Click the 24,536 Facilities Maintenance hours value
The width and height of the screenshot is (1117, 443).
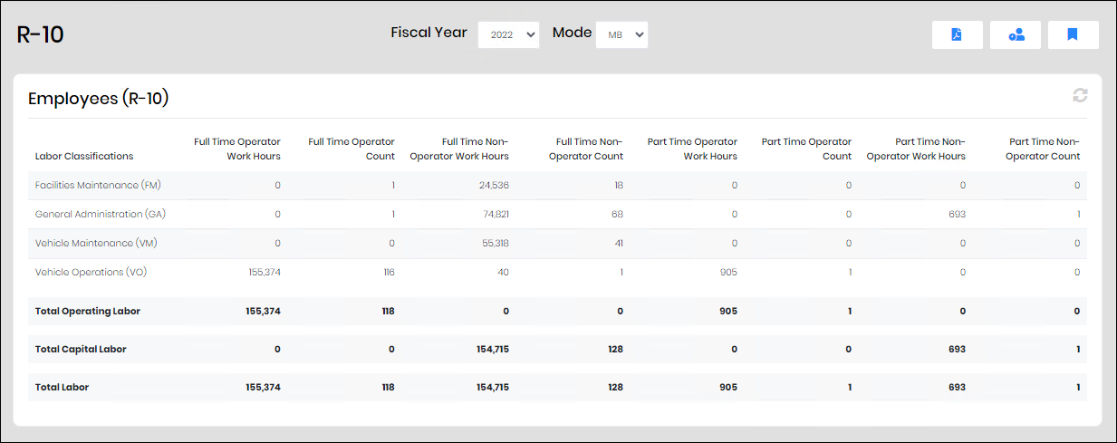494,185
